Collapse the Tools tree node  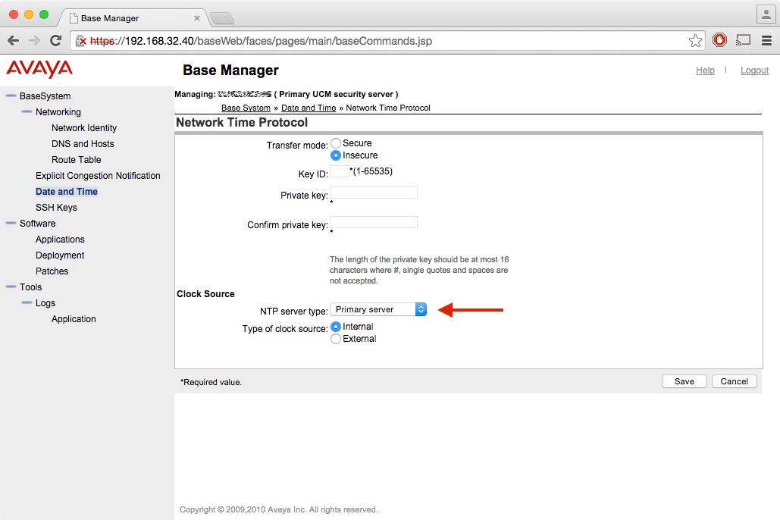point(11,287)
